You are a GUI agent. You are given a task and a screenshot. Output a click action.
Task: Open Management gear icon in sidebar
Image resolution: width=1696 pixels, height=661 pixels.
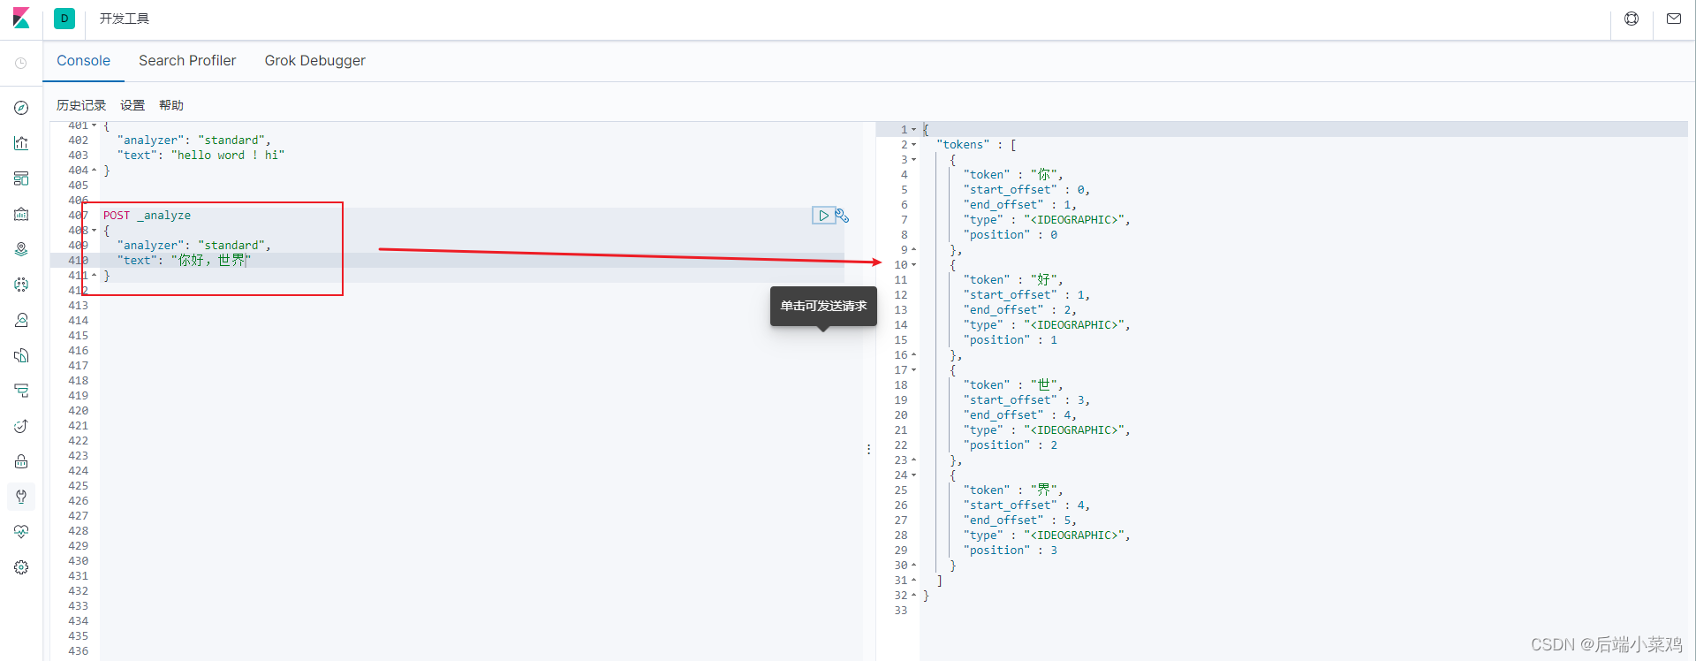coord(21,567)
